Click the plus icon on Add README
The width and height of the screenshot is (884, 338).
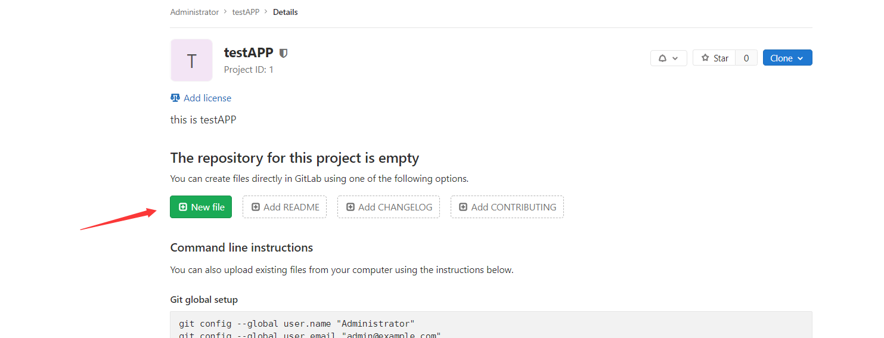coord(256,207)
